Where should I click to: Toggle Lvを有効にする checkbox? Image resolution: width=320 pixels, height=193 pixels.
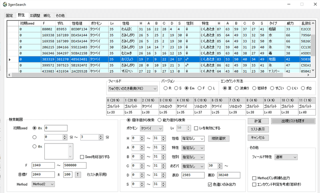[x=207, y=128]
